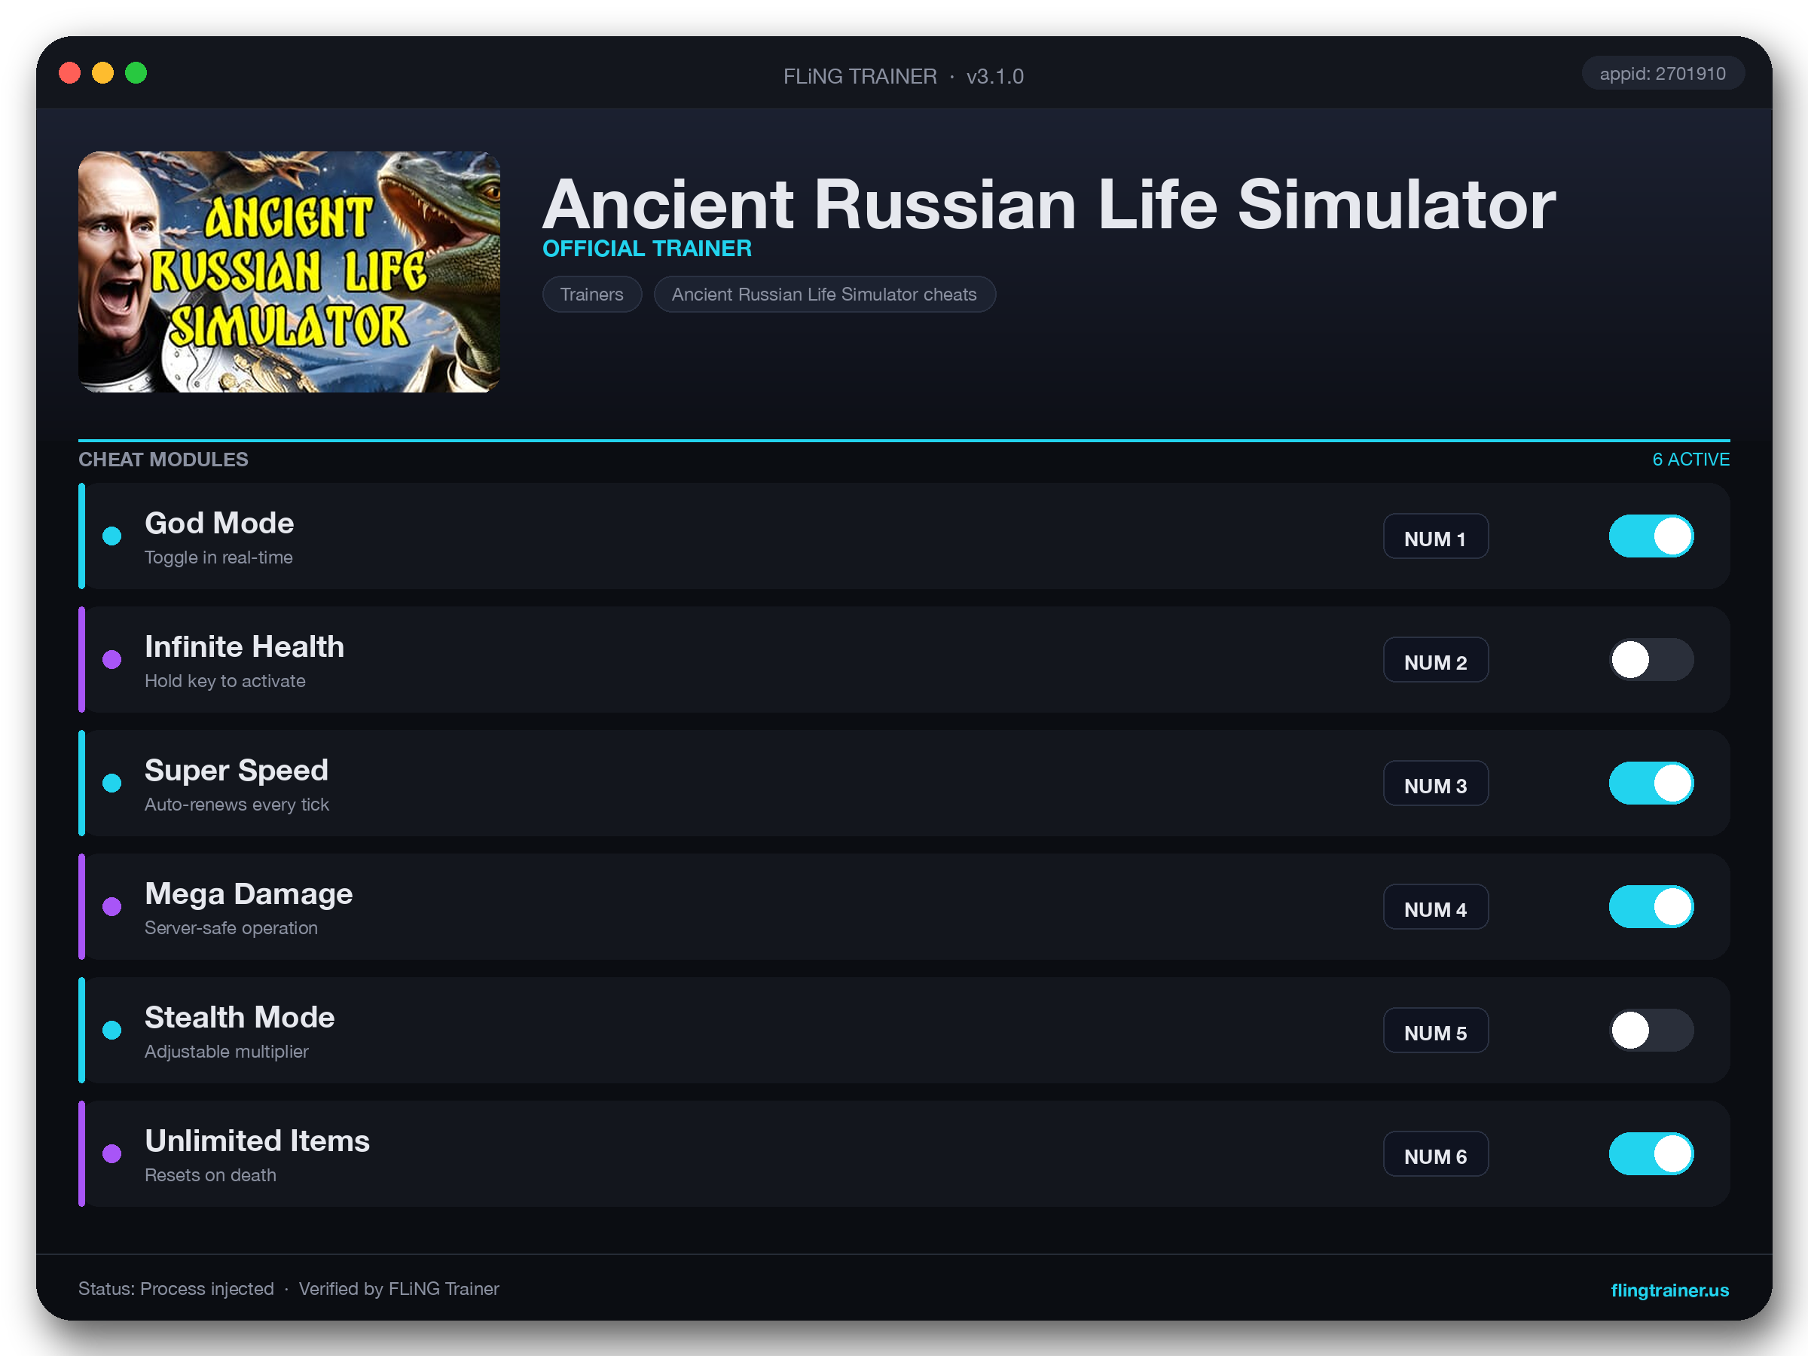Select the Unlimited Items module title
Viewport: 1808px width, 1356px height.
258,1141
